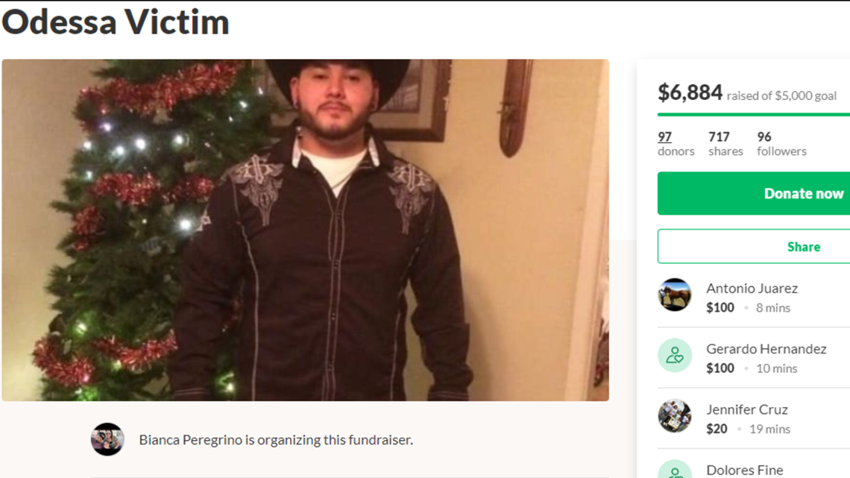The width and height of the screenshot is (850, 478).
Task: Click Bianca Peregrino's organizer avatar
Action: [107, 439]
